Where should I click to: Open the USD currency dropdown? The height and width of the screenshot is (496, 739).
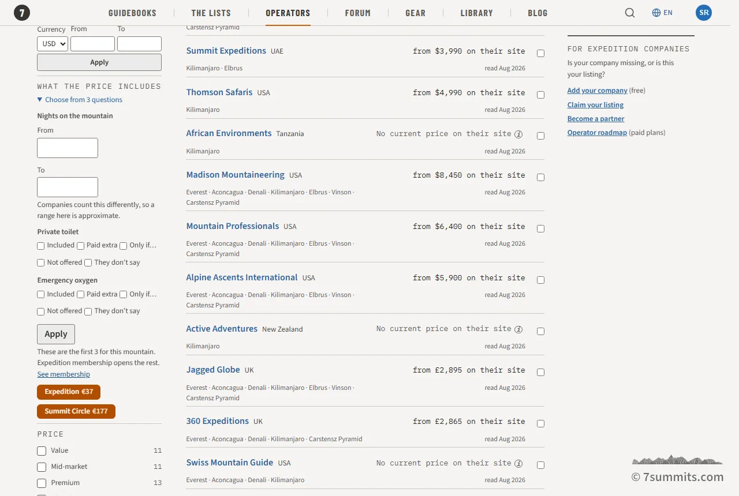[53, 44]
